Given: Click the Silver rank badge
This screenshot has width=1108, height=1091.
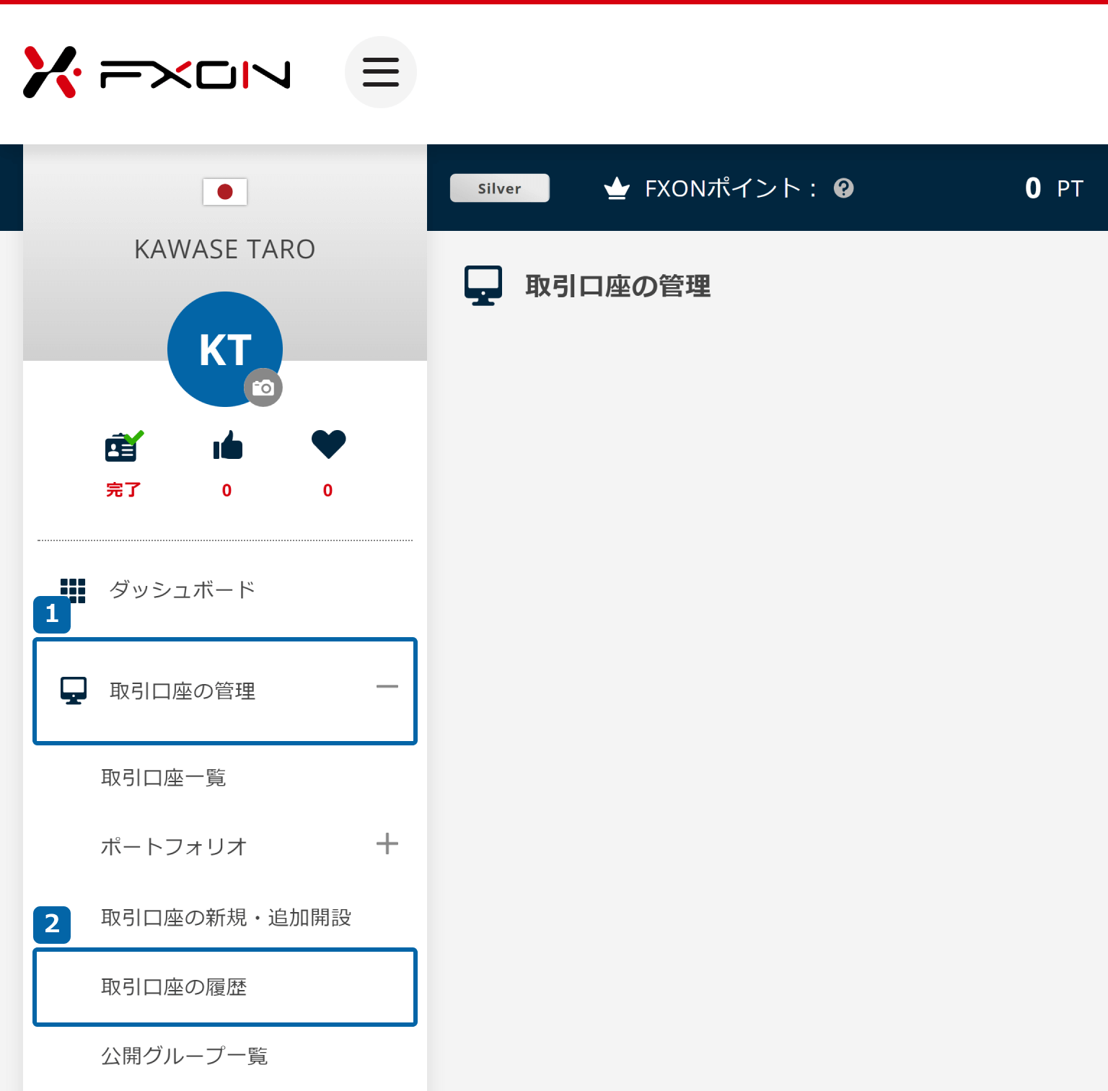Looking at the screenshot, I should [500, 188].
